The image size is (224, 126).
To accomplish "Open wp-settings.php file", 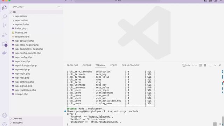I will click(24, 82).
